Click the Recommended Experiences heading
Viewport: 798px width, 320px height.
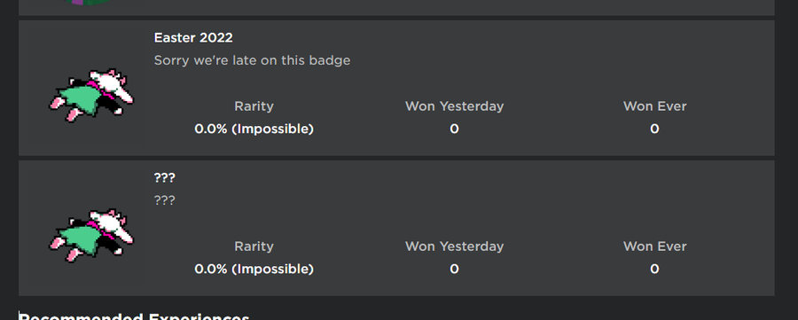135,316
